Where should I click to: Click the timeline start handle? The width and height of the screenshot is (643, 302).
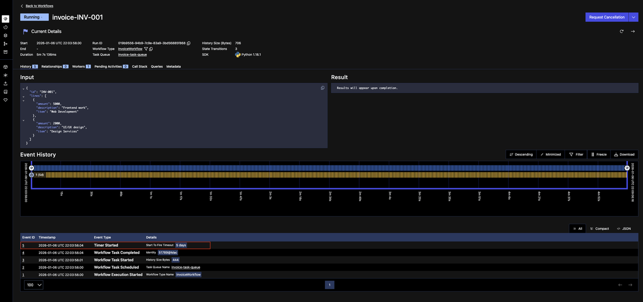[31, 168]
